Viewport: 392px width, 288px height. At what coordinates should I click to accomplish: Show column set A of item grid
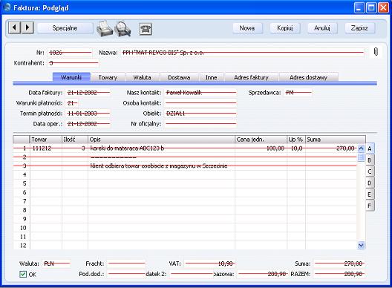(370, 148)
